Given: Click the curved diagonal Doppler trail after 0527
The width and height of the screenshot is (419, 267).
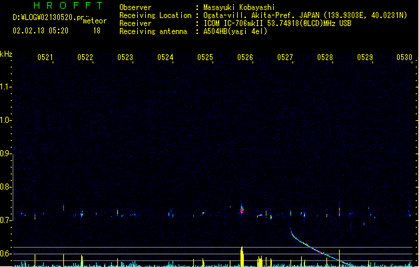Looking at the screenshot, I should point(319,248).
